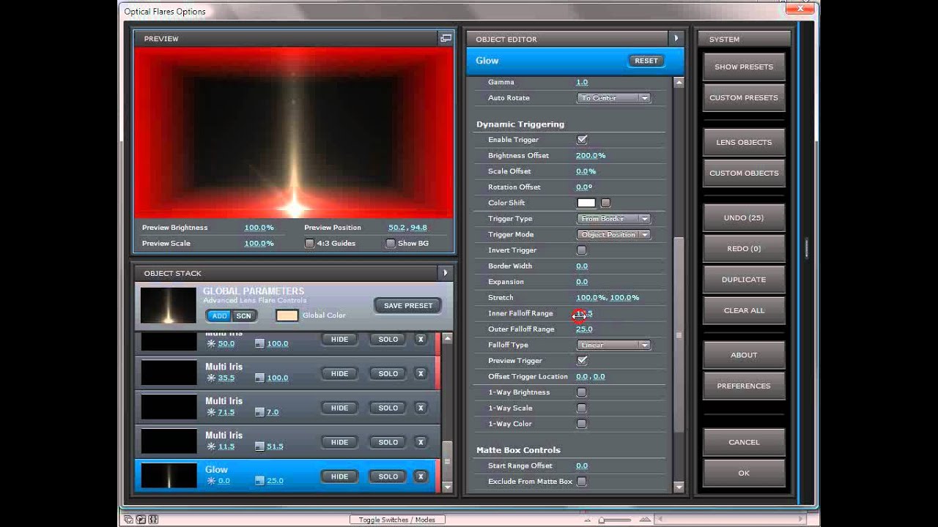
Task: Reset the Glow object settings
Action: pyautogui.click(x=646, y=61)
